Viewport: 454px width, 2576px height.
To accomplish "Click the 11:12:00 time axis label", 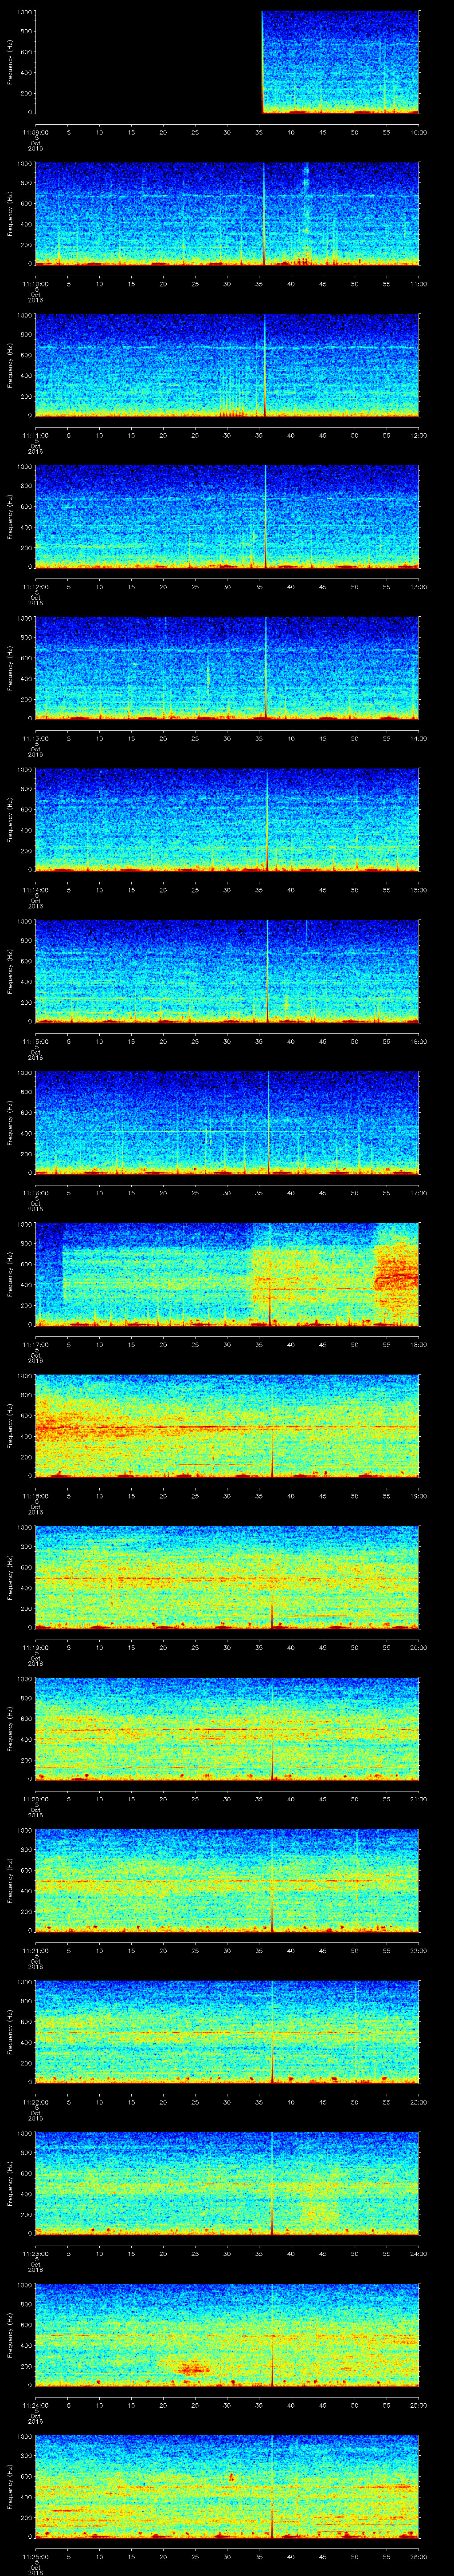I will [x=35, y=586].
